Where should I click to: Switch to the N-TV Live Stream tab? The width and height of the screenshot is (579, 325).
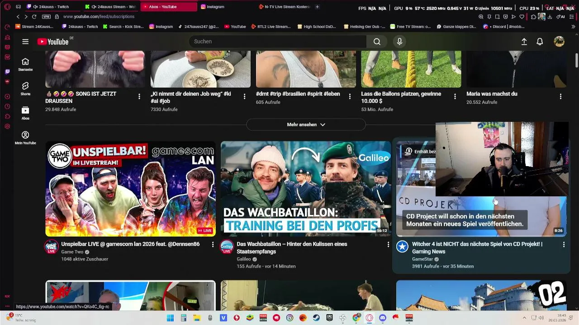[285, 7]
